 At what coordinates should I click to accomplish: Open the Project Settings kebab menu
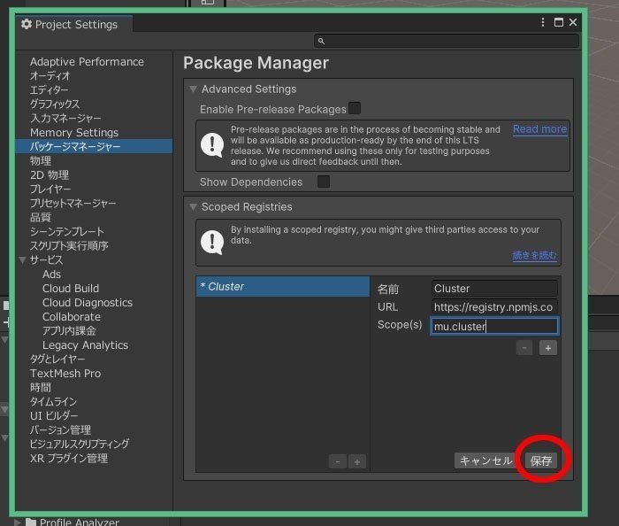(x=543, y=22)
